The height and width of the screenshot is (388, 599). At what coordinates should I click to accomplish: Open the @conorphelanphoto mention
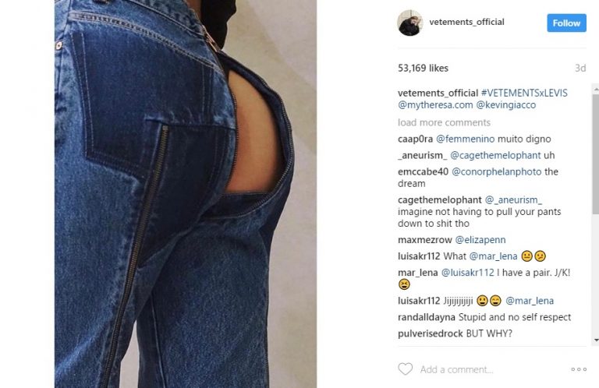[x=497, y=171]
